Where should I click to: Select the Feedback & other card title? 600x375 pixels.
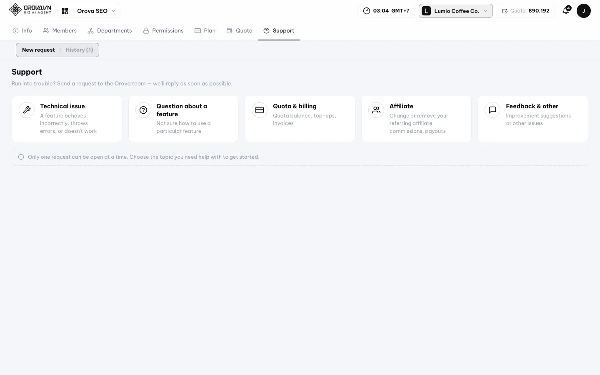point(532,106)
